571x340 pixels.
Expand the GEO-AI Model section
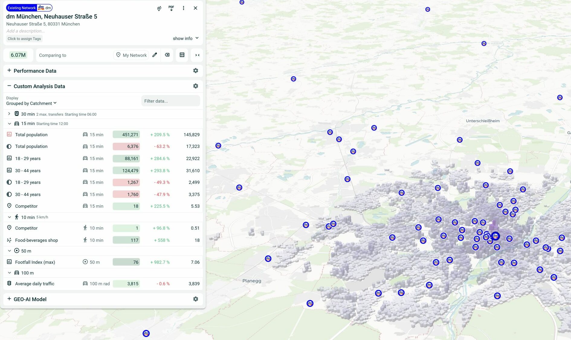[x=9, y=299]
